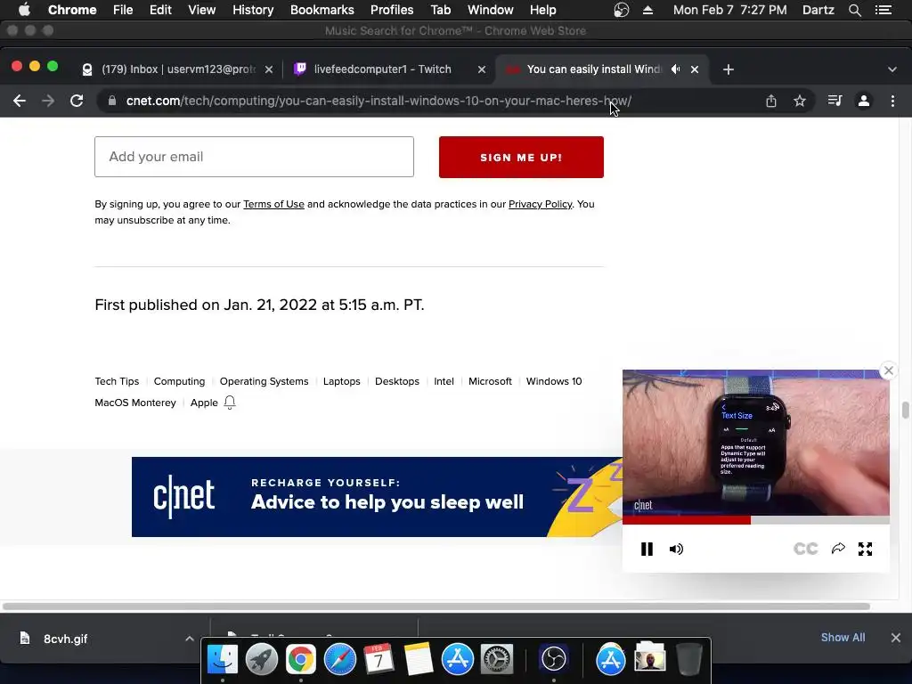
Task: Open the tab search dropdown arrow
Action: (x=892, y=69)
